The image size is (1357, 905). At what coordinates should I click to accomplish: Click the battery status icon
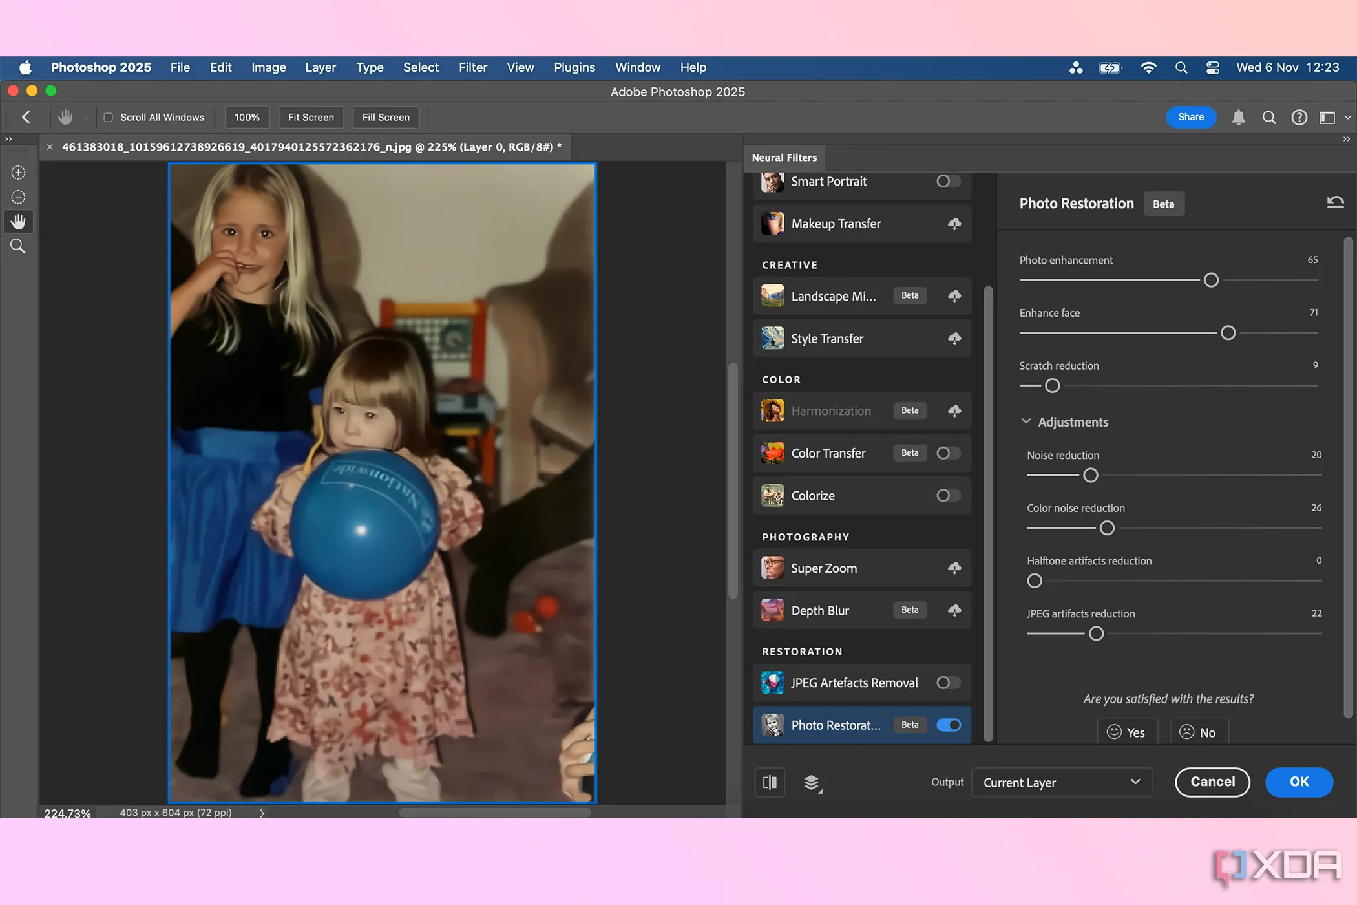(1110, 67)
